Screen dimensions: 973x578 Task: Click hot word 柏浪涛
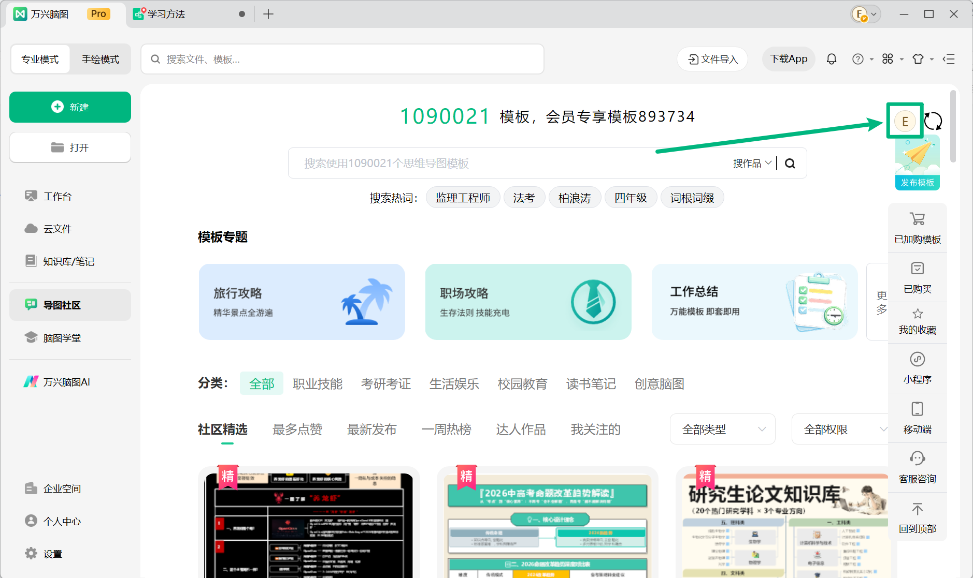pyautogui.click(x=575, y=198)
